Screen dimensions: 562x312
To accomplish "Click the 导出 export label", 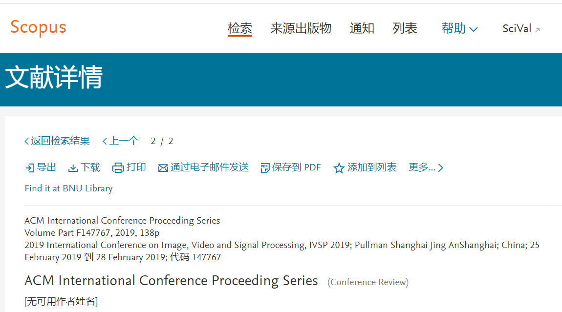I will click(x=46, y=167).
